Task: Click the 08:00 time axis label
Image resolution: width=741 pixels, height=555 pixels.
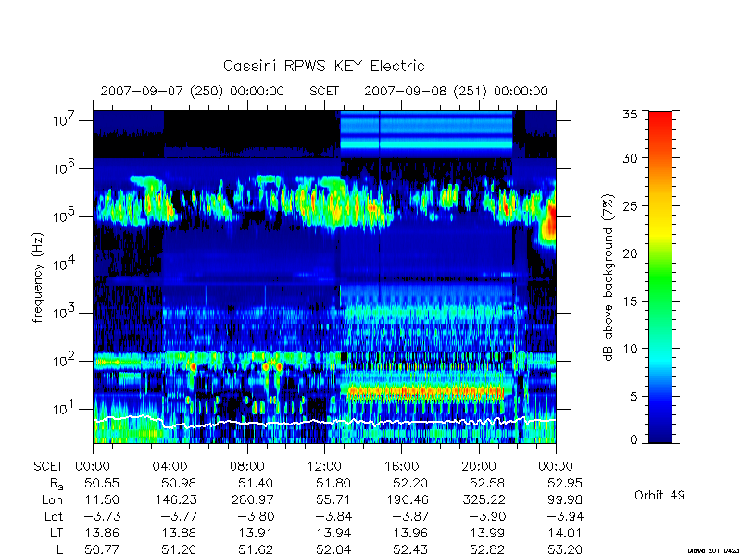Action: tap(247, 466)
